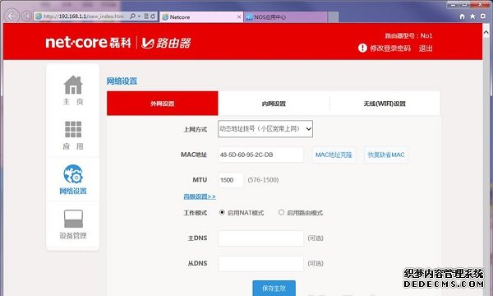Switch to the WAN settings tab
The image size is (493, 296).
pos(162,104)
